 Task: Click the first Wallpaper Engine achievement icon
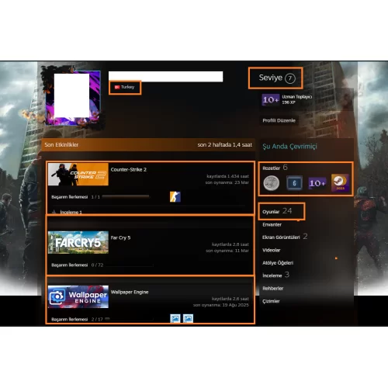(175, 318)
